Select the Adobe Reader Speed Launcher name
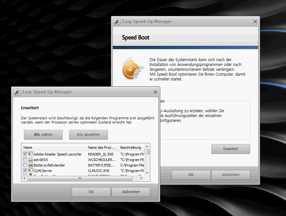Image resolution: width=286 pixels, height=216 pixels. coord(58,154)
